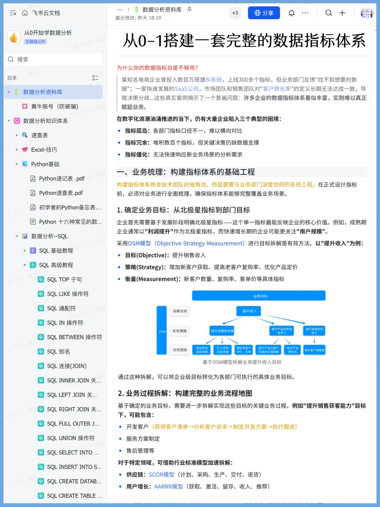Click the thumbs-up knowledge base thumbnail
The width and height of the screenshot is (380, 507).
(x=14, y=37)
